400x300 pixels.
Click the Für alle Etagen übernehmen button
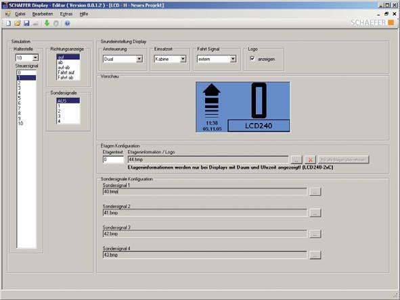click(343, 159)
